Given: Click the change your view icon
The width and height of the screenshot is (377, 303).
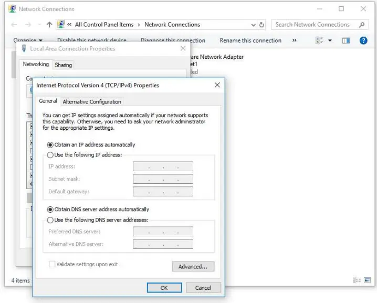Looking at the screenshot, I should (x=319, y=40).
